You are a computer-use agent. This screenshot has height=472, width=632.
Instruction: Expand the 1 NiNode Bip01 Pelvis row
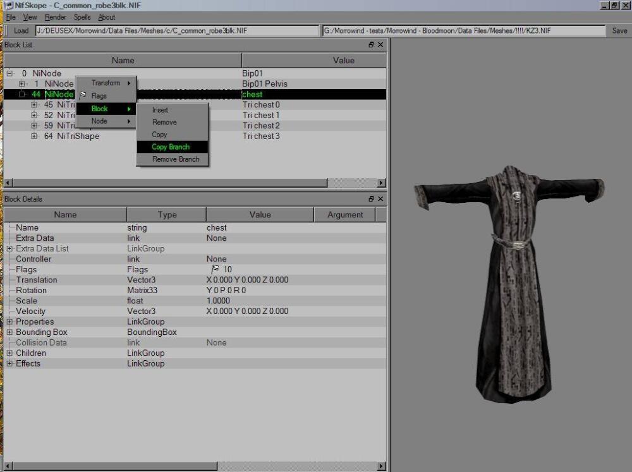point(21,84)
